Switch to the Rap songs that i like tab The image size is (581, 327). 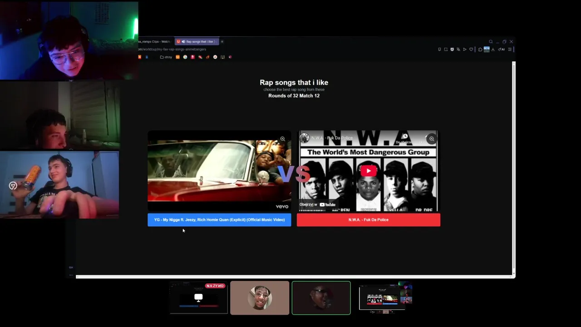[x=197, y=41]
